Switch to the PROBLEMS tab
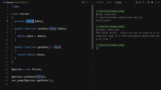Image resolution: width=161 pixels, height=90 pixels. coord(100,2)
